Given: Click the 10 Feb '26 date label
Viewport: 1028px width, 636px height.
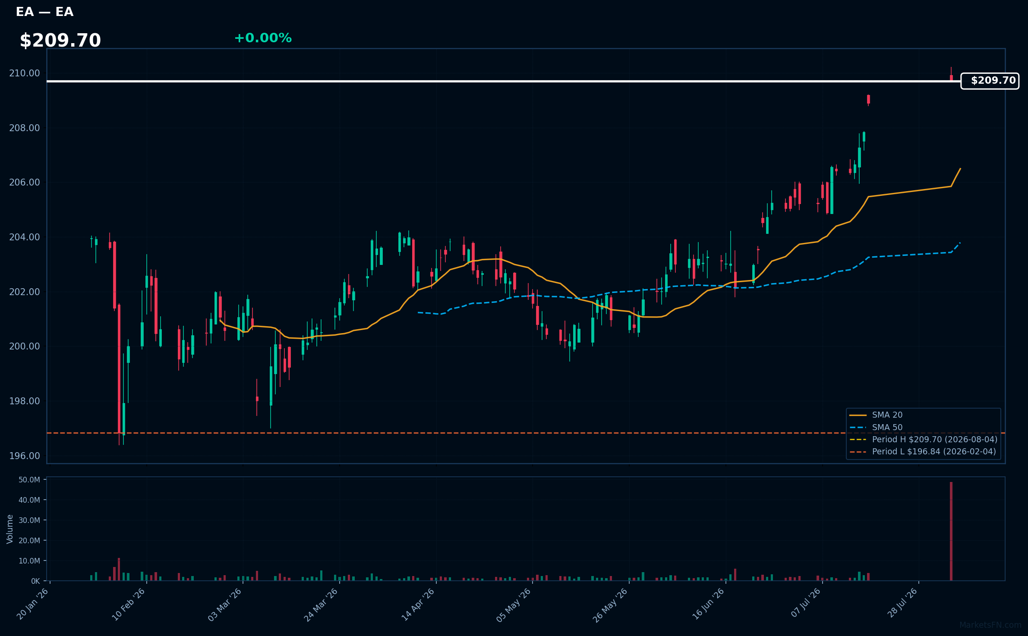Looking at the screenshot, I should (129, 604).
